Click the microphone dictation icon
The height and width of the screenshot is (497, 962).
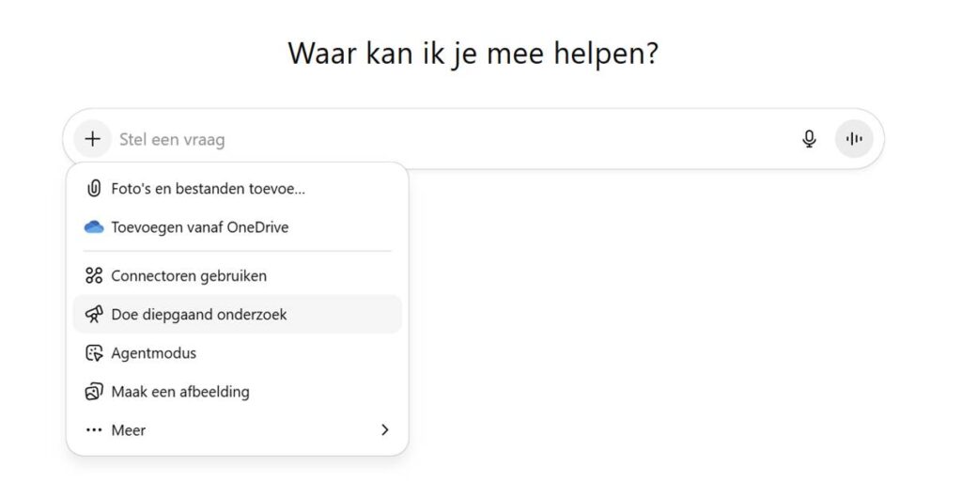(809, 139)
